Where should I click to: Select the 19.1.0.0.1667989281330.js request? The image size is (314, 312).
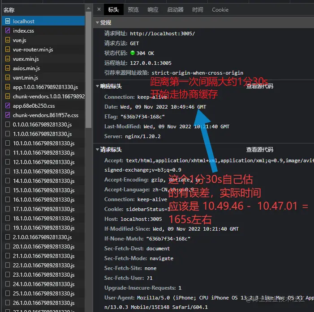click(43, 228)
